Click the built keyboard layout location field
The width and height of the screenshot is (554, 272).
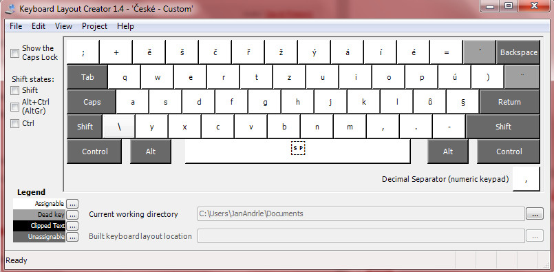(x=361, y=236)
